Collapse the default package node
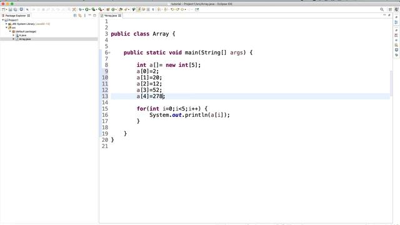 (10, 31)
